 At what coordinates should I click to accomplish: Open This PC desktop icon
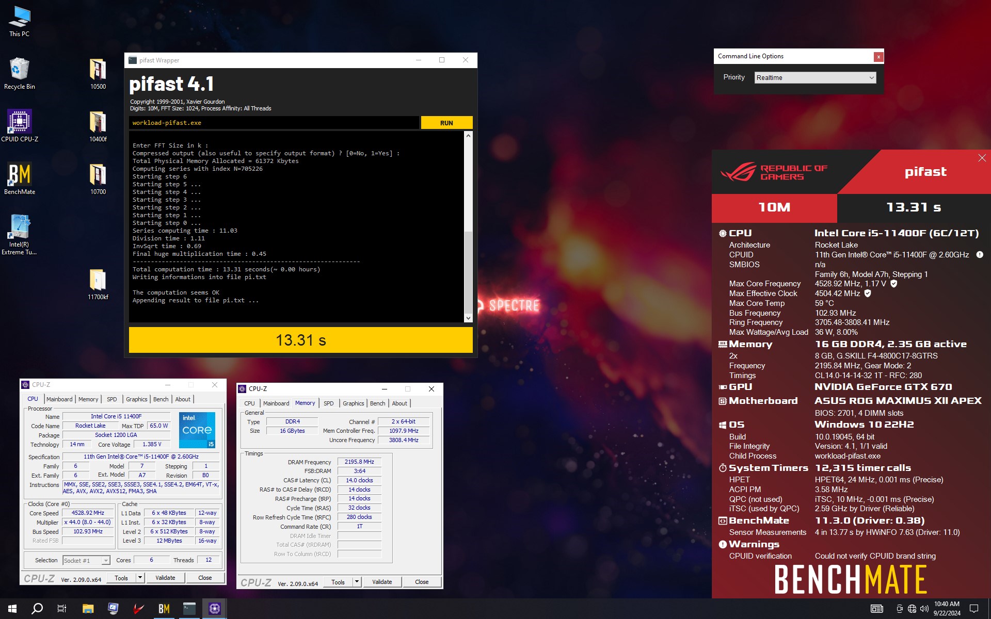click(x=19, y=22)
